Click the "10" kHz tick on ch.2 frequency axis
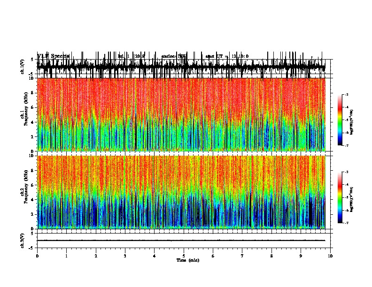Screen dimensions: 372x287 [x=31, y=156]
